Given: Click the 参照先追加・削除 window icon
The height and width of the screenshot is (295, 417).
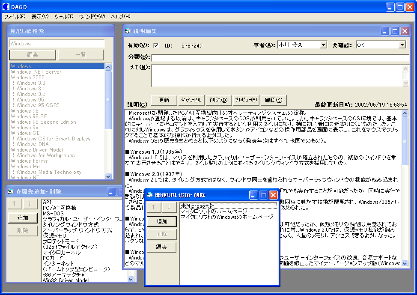Looking at the screenshot, I should click(x=10, y=191).
